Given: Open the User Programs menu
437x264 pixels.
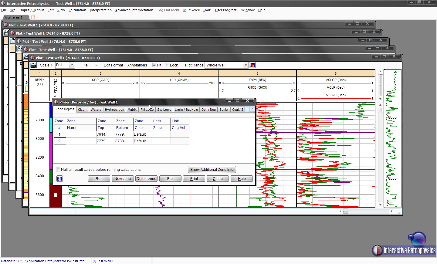Looking at the screenshot, I should [226, 10].
